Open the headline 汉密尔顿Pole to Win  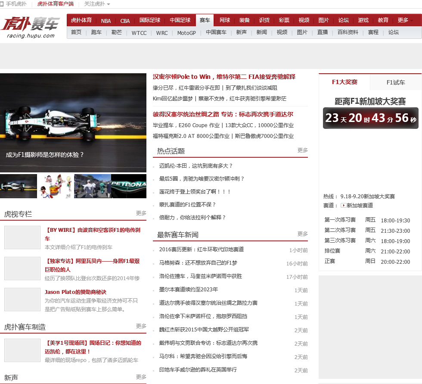point(224,77)
